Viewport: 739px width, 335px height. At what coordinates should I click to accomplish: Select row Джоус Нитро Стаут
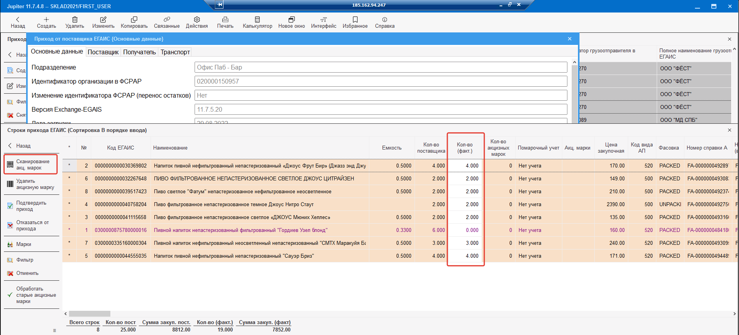[400, 204]
